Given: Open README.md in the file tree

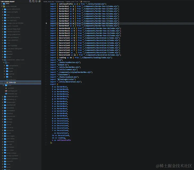Looking at the screenshot, I should (20, 94).
